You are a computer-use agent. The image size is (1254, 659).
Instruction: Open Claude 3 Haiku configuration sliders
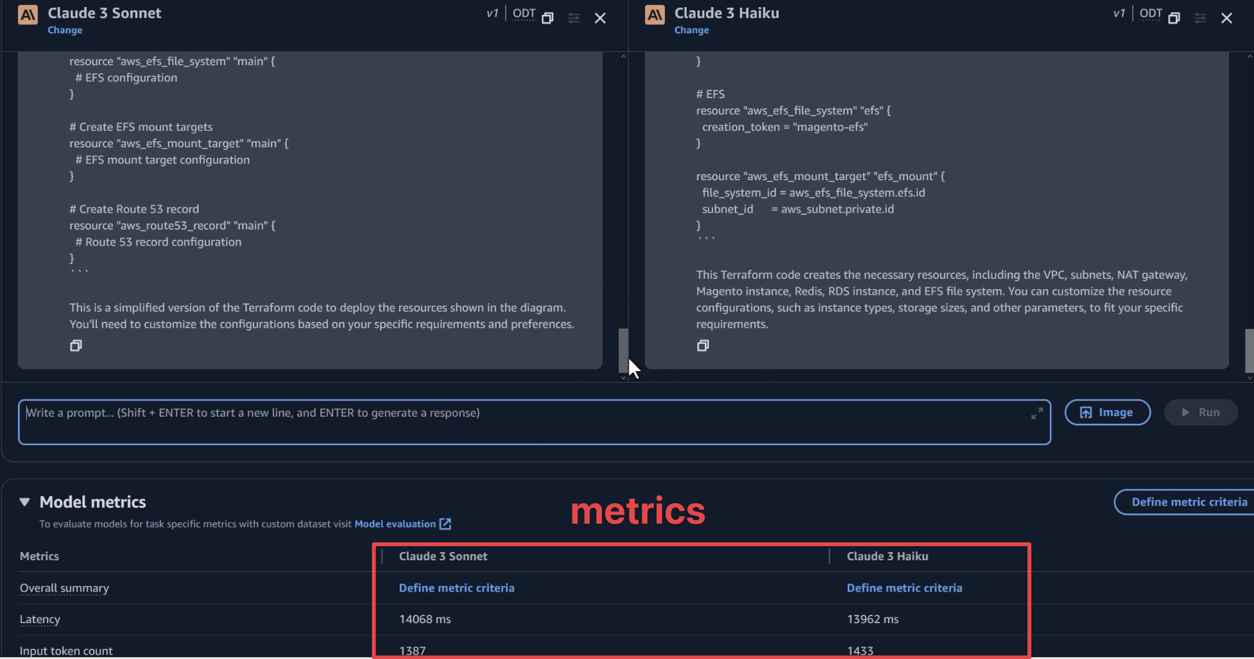coord(1200,18)
